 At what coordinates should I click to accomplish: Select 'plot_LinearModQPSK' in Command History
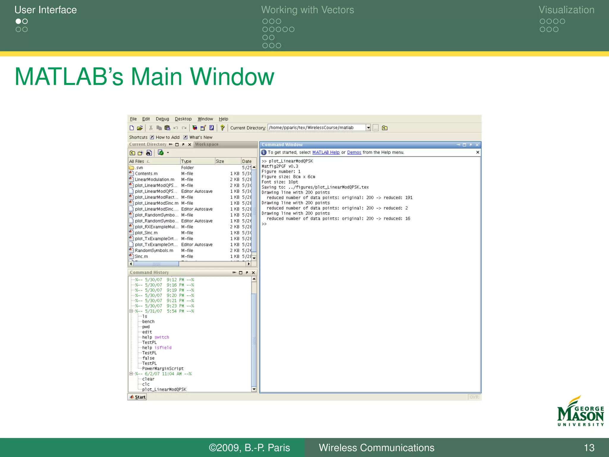tap(164, 389)
